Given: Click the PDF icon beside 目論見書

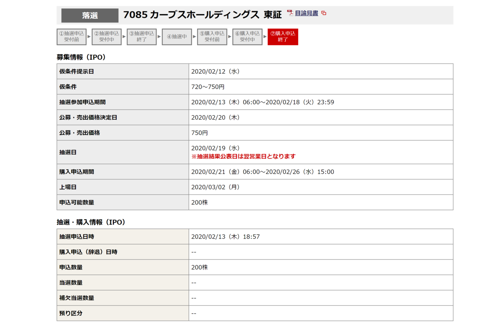Looking at the screenshot, I should (290, 13).
